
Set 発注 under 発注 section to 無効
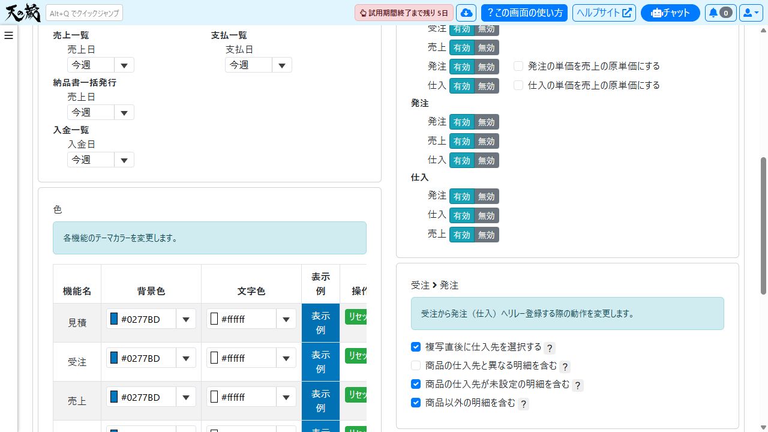pos(487,122)
